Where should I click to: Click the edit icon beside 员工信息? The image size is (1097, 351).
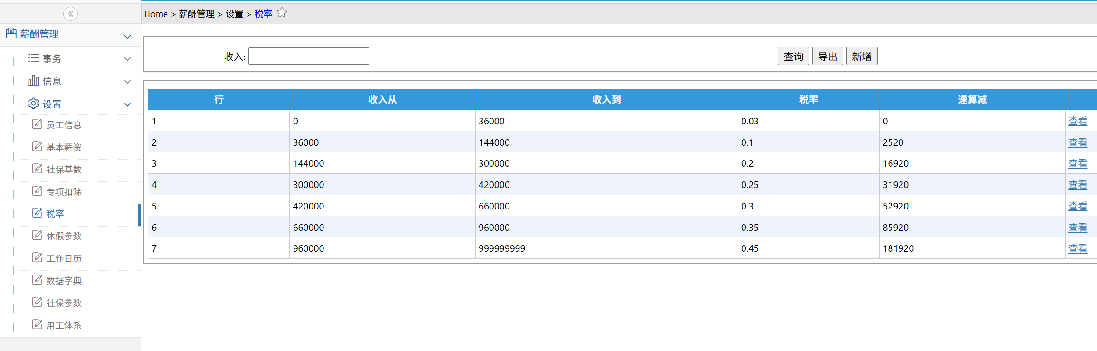37,124
